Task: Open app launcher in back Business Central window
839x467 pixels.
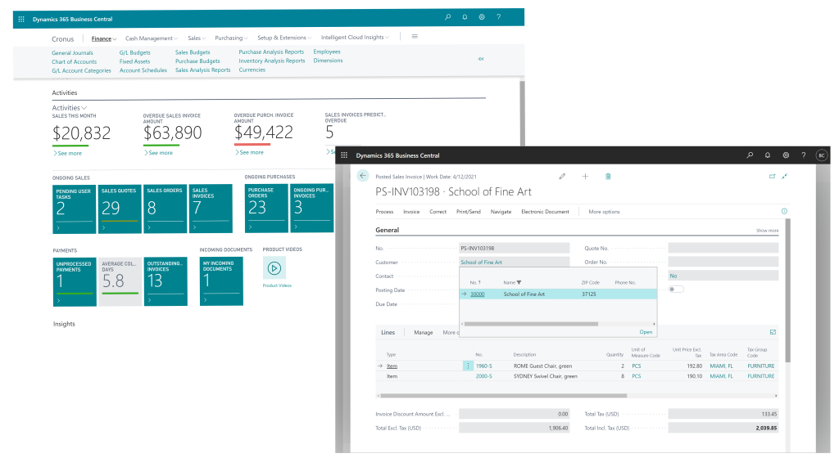Action: coord(21,20)
